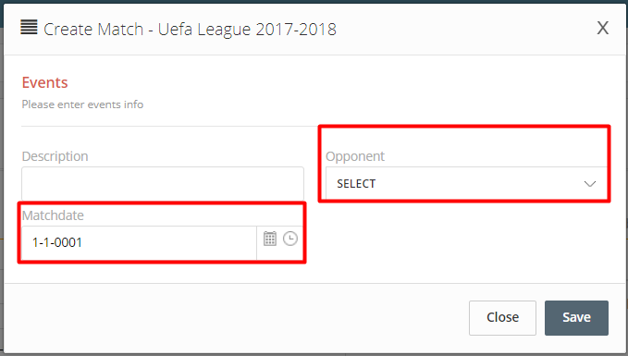The image size is (628, 356).
Task: Click empty space below the Opponent dropdown
Action: pos(466,240)
